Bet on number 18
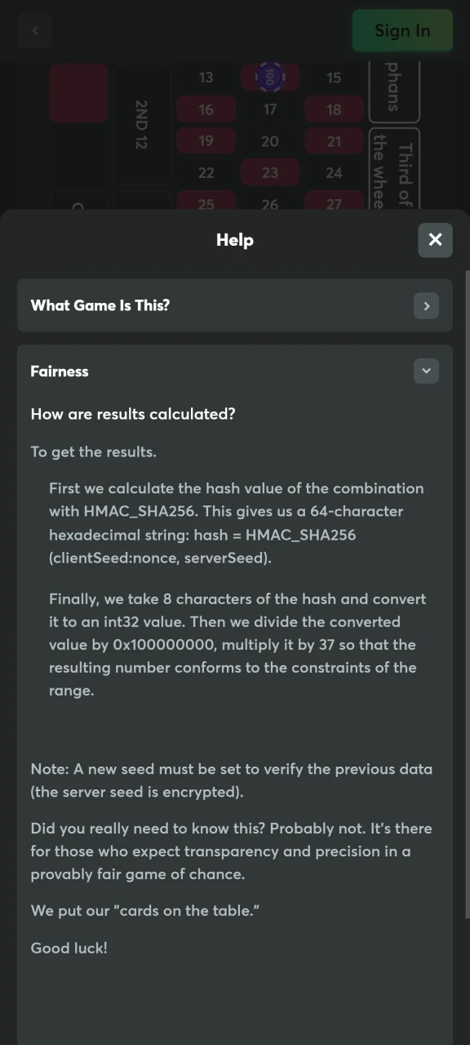Viewport: 470px width, 1045px height. pos(334,109)
